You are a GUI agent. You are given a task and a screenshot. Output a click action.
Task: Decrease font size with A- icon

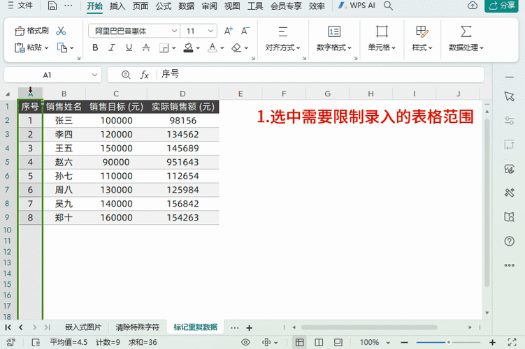245,31
